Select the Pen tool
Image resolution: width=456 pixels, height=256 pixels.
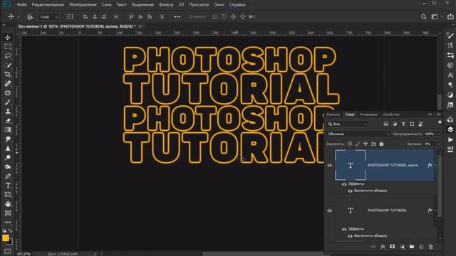point(8,176)
